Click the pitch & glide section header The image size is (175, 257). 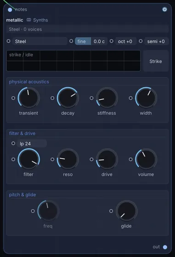click(23, 195)
